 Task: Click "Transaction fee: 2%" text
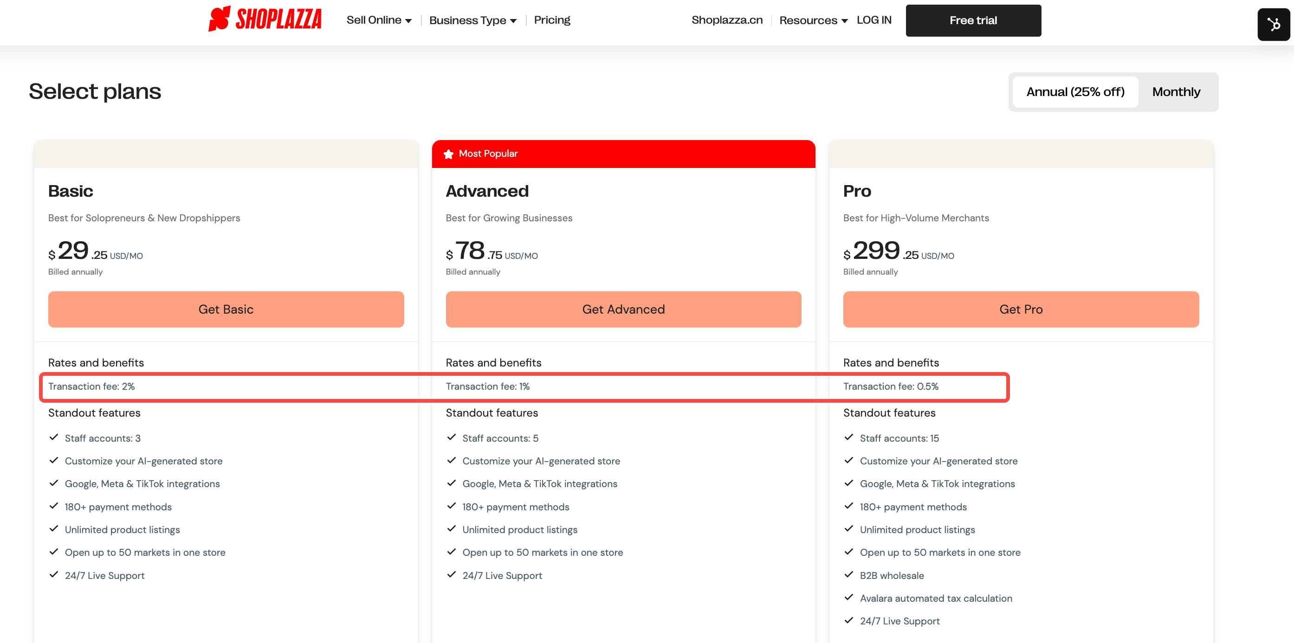(91, 386)
